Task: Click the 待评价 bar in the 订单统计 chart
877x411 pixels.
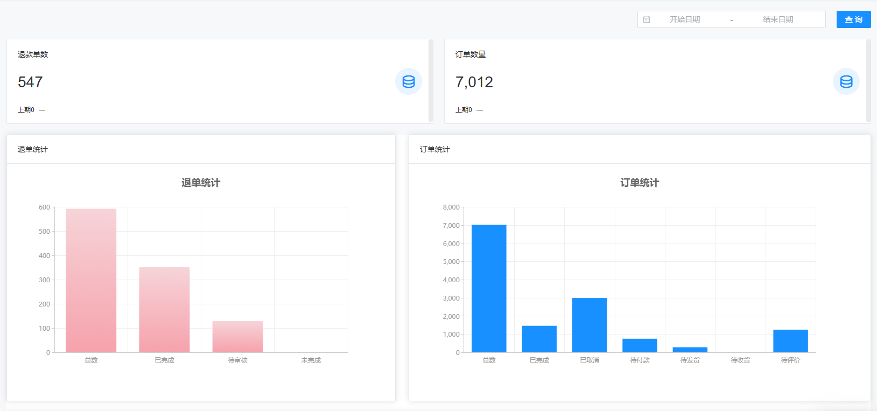Action: (x=790, y=341)
